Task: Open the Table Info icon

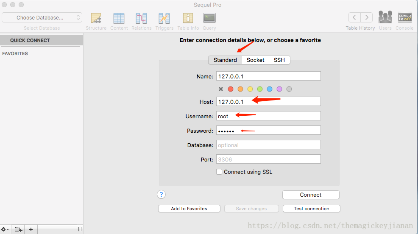Action: tap(188, 18)
